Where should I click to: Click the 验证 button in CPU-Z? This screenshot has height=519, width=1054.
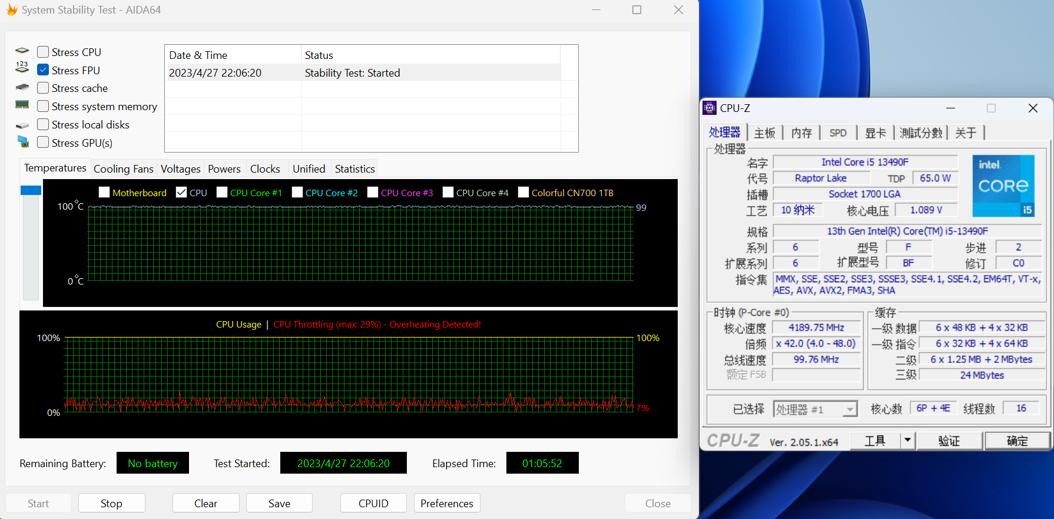(x=949, y=441)
